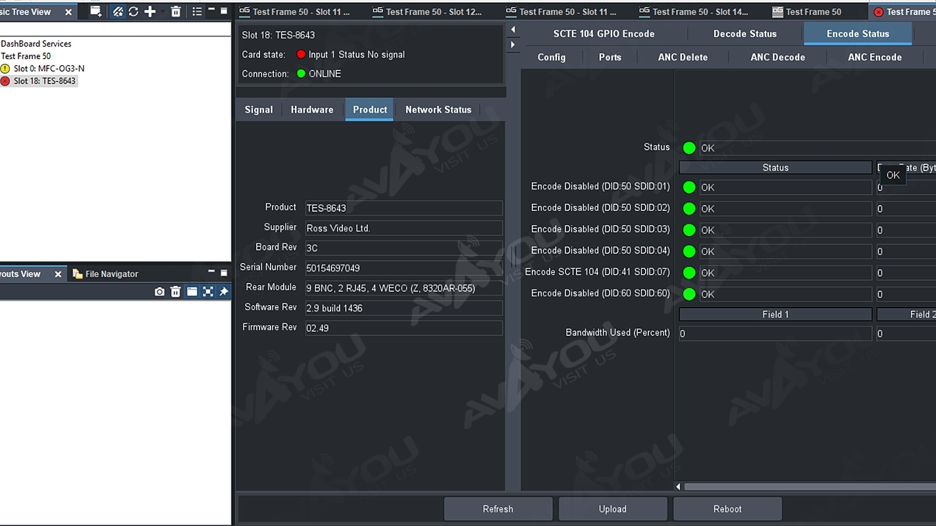Click the Product field showing TES-8643
This screenshot has height=526, width=936.
pyautogui.click(x=403, y=208)
